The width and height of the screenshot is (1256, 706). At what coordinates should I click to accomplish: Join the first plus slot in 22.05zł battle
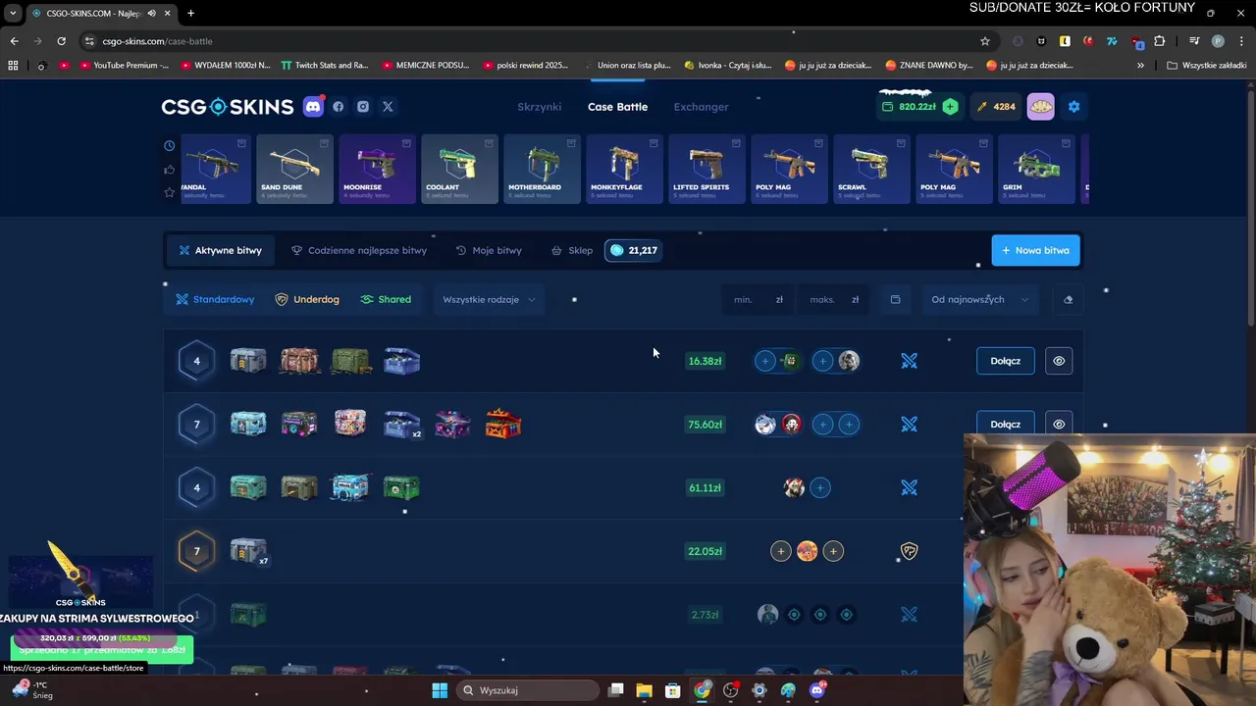click(780, 551)
